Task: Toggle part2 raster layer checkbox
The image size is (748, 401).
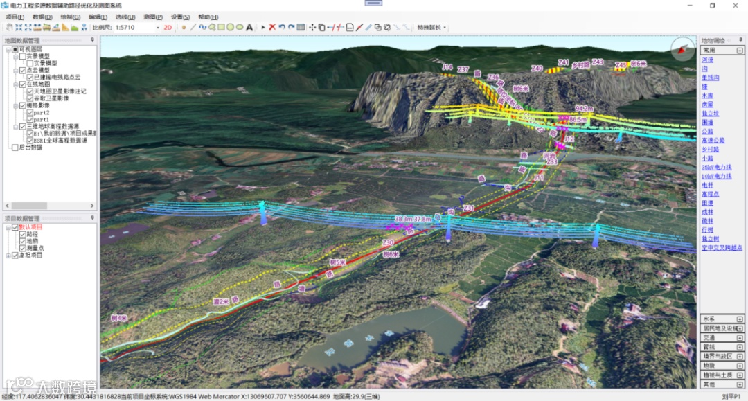Action: (x=30, y=112)
